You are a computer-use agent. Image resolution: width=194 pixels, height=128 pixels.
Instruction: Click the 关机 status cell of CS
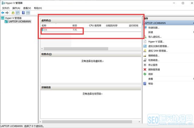(75, 30)
